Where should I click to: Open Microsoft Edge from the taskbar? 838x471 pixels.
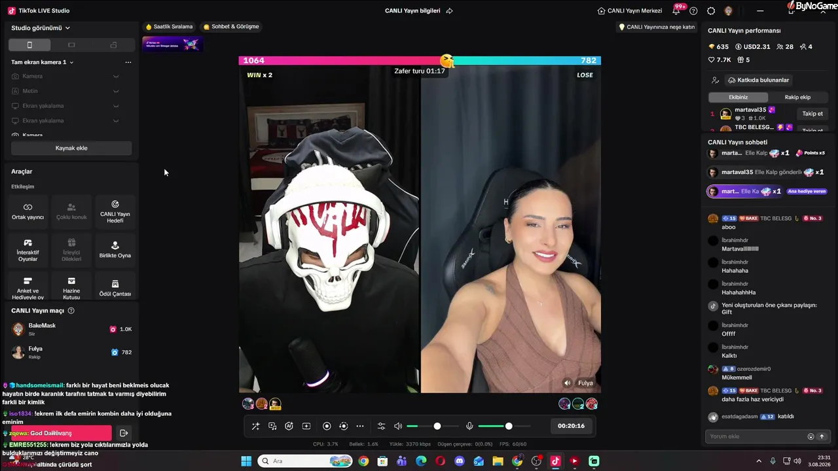point(421,461)
